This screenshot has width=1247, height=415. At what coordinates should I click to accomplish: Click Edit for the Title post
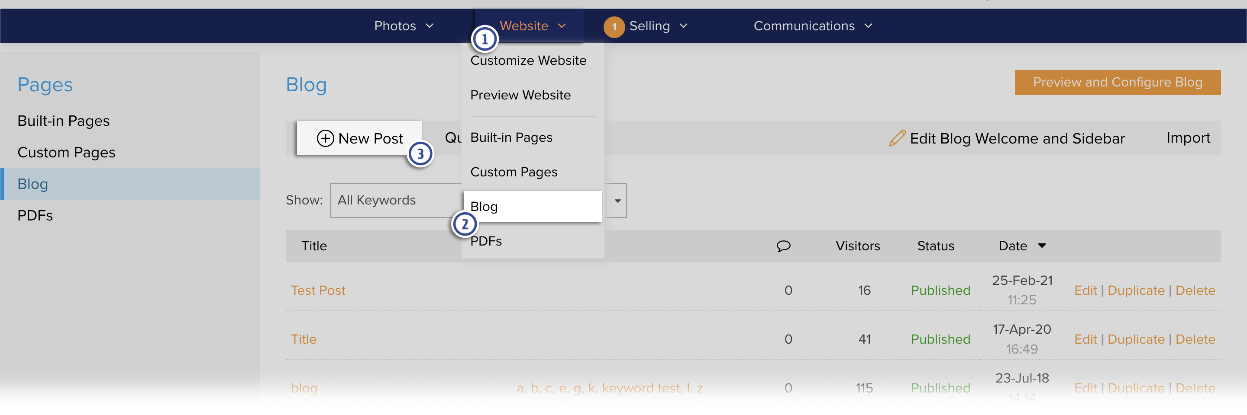(x=1085, y=339)
